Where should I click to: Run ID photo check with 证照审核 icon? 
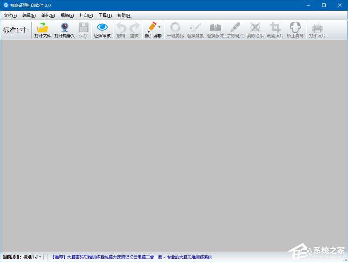click(x=102, y=30)
